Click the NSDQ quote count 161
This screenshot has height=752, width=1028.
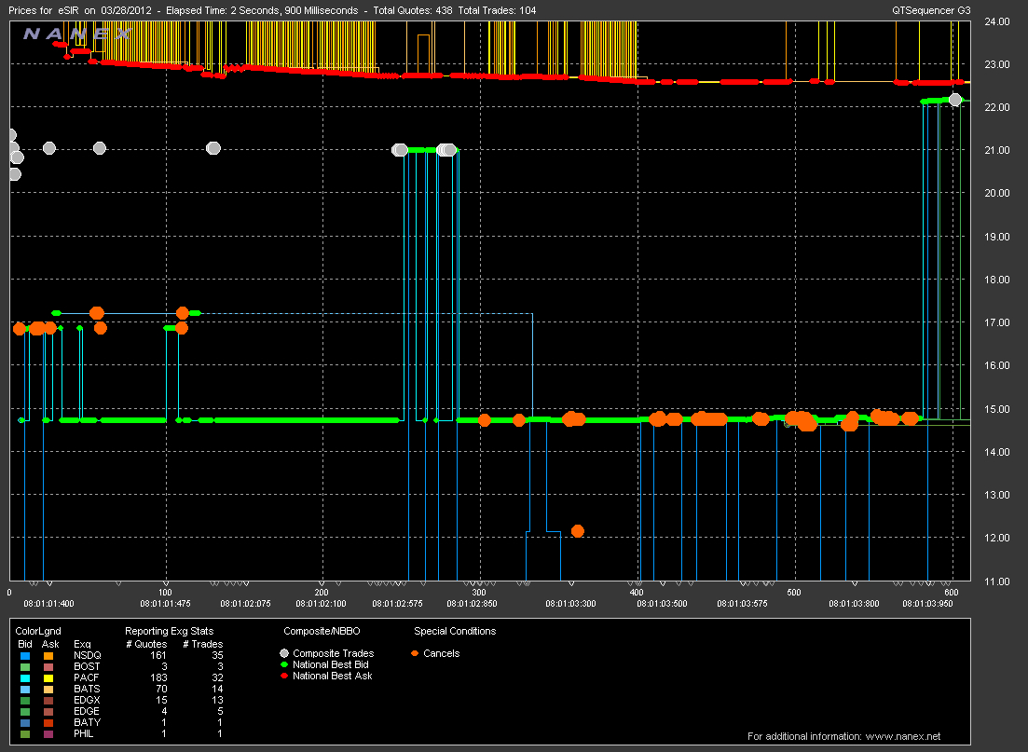(158, 656)
